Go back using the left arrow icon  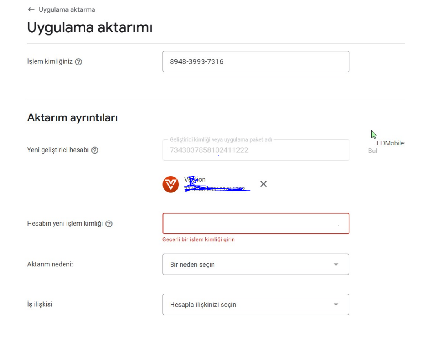pyautogui.click(x=31, y=9)
